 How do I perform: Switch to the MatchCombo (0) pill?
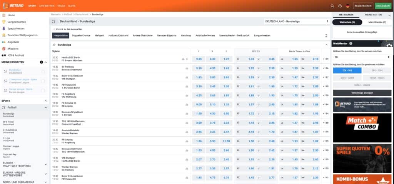(x=377, y=22)
